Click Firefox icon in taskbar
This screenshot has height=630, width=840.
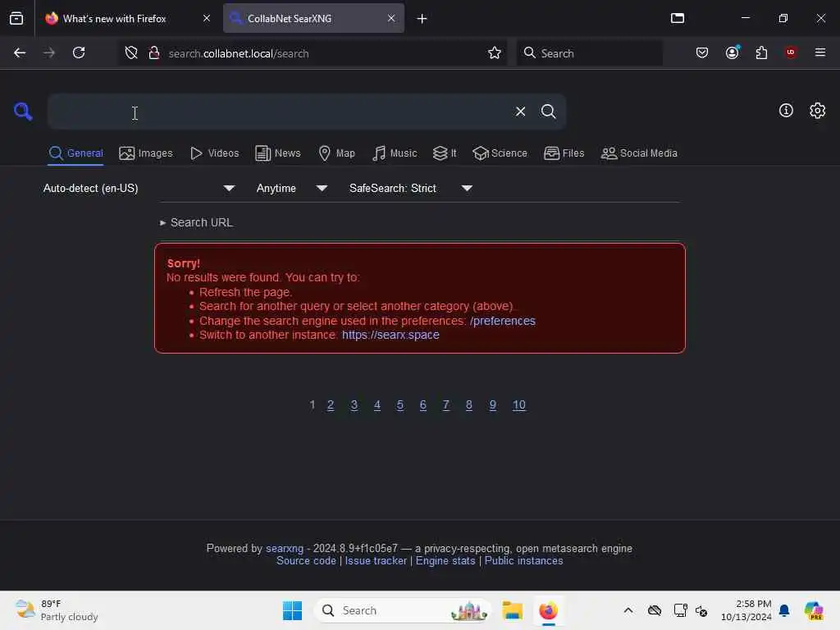(548, 610)
